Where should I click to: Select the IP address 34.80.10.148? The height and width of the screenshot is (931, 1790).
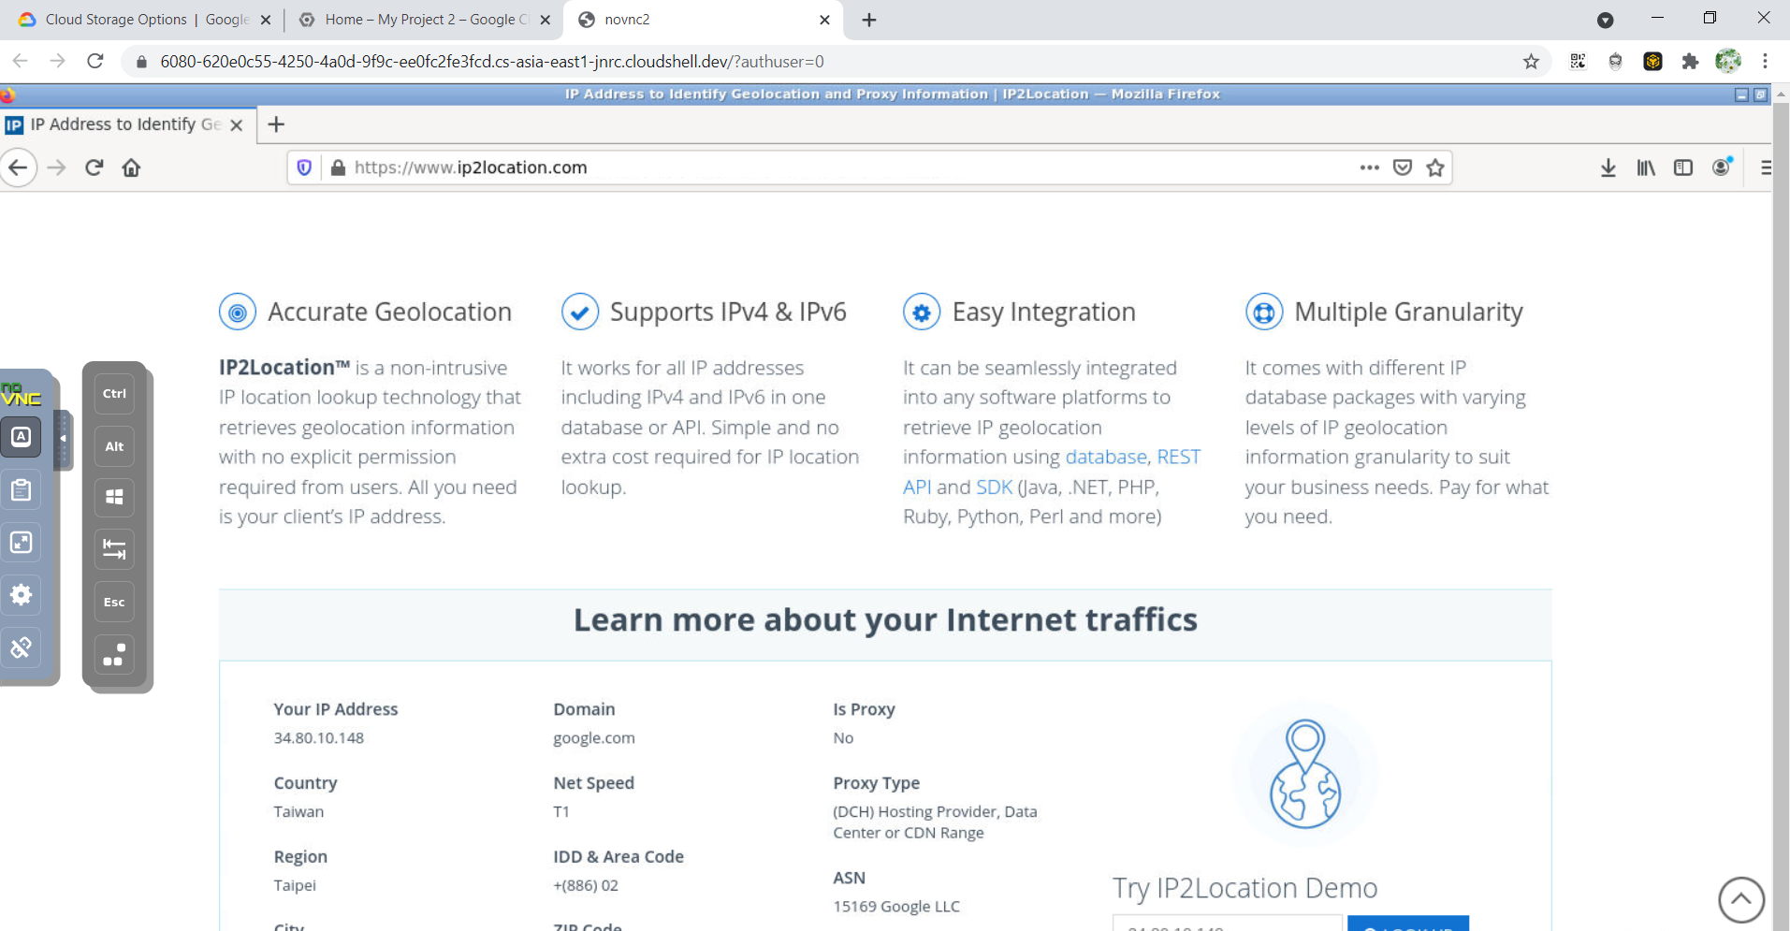[319, 738]
